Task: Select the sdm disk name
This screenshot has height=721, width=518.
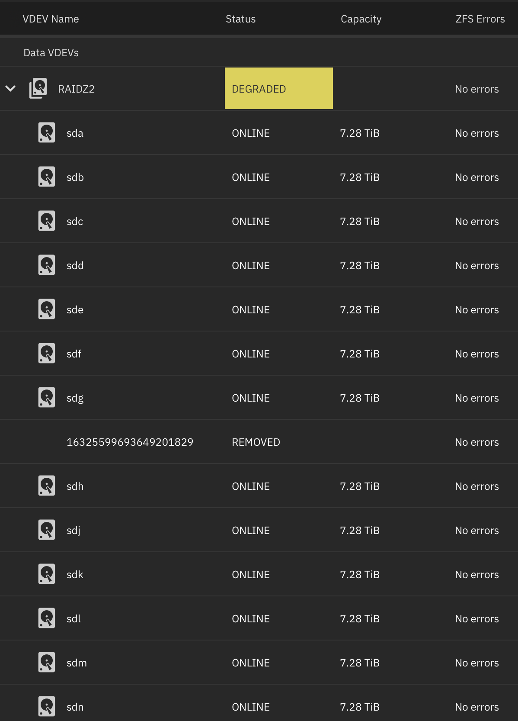Action: [77, 663]
